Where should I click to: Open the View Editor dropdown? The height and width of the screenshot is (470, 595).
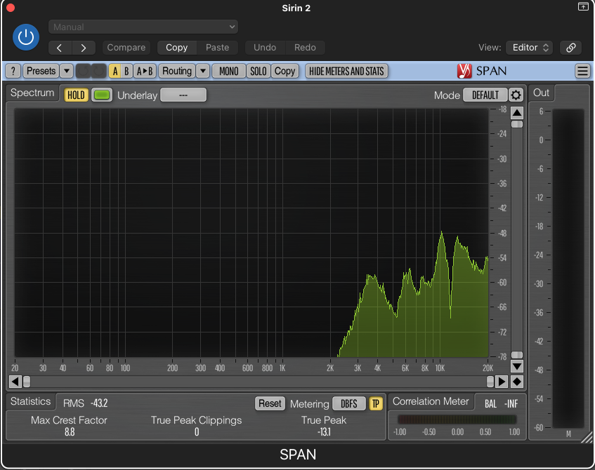[x=530, y=48]
